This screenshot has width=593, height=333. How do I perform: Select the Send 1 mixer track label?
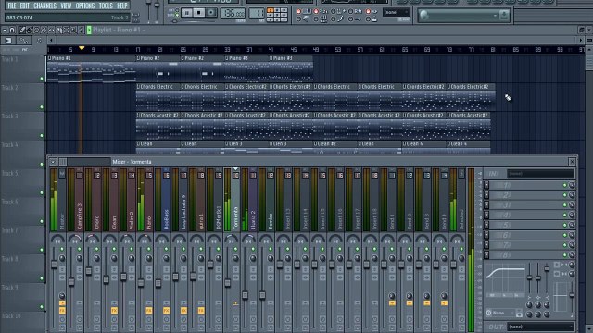(392, 221)
